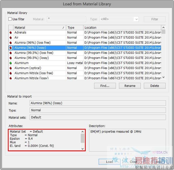174x170 pixels.
Task: Click the Name field showing Alumina (96%) (lossy)
Action: 98,103
